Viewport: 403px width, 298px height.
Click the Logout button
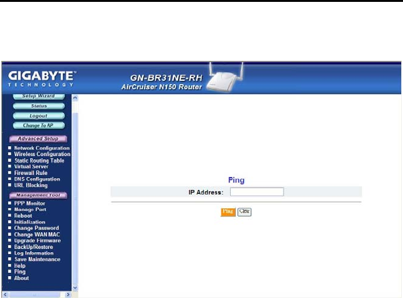pyautogui.click(x=39, y=116)
